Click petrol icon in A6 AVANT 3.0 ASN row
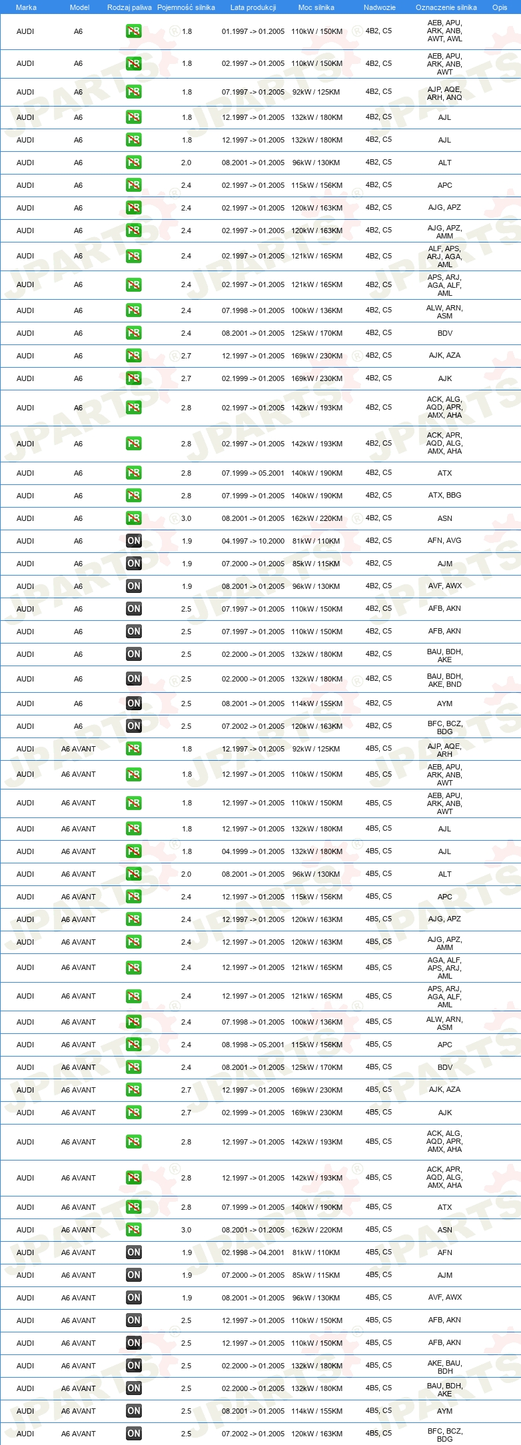The image size is (521, 1445). pos(134,1230)
